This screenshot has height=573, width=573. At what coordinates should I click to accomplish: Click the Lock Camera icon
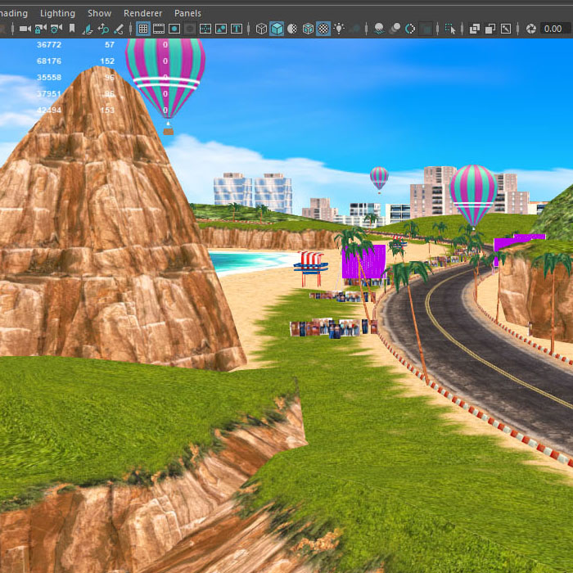coord(40,29)
